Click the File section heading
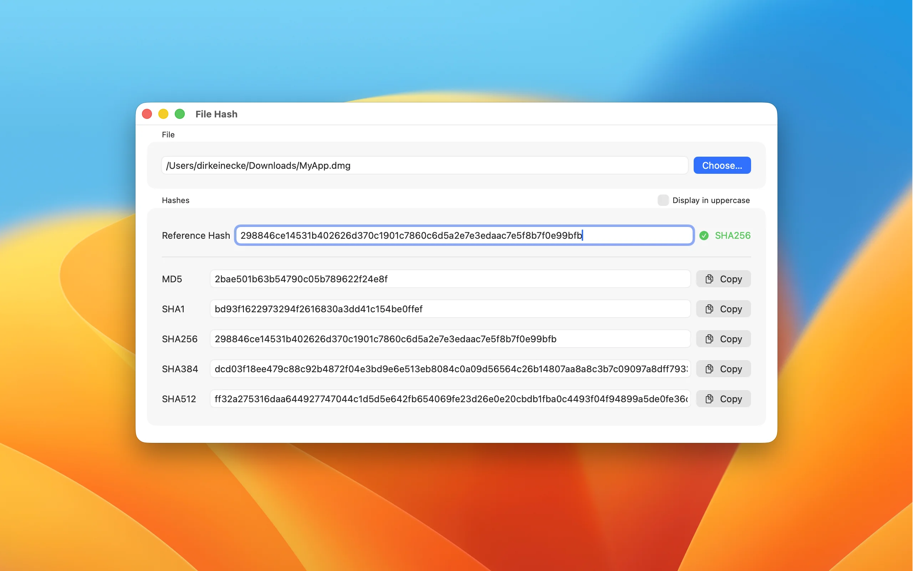The image size is (913, 571). tap(168, 135)
